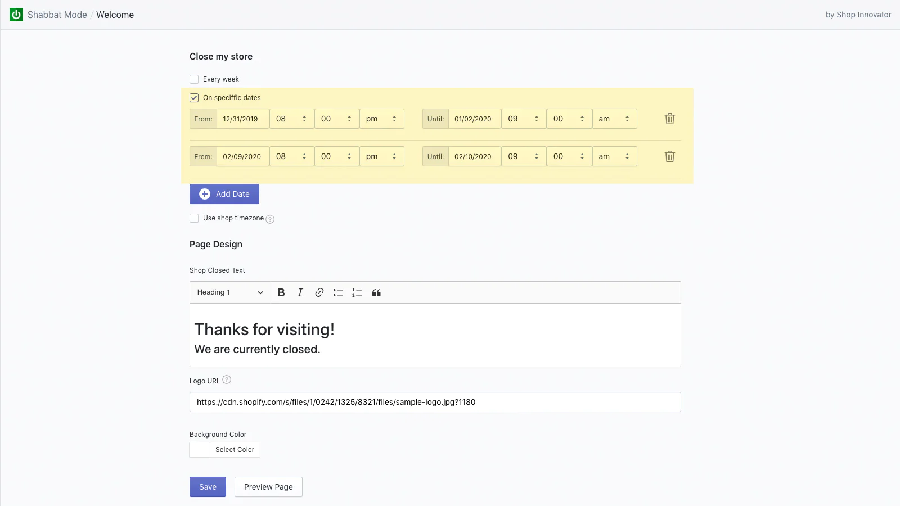The width and height of the screenshot is (900, 506).
Task: Open the pm selector in first From row
Action: [x=381, y=119]
